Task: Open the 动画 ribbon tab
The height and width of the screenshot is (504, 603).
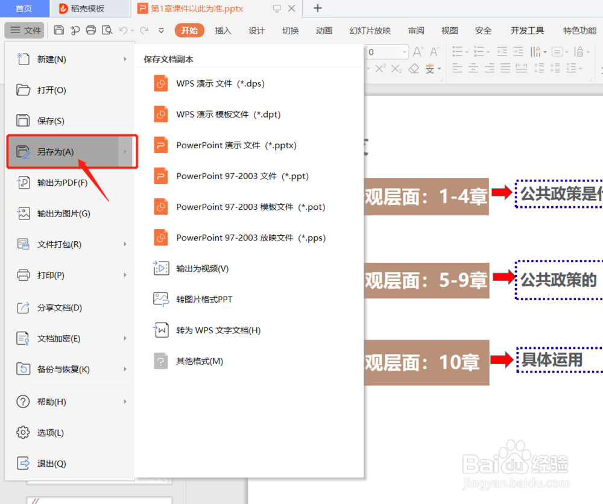Action: pyautogui.click(x=324, y=30)
